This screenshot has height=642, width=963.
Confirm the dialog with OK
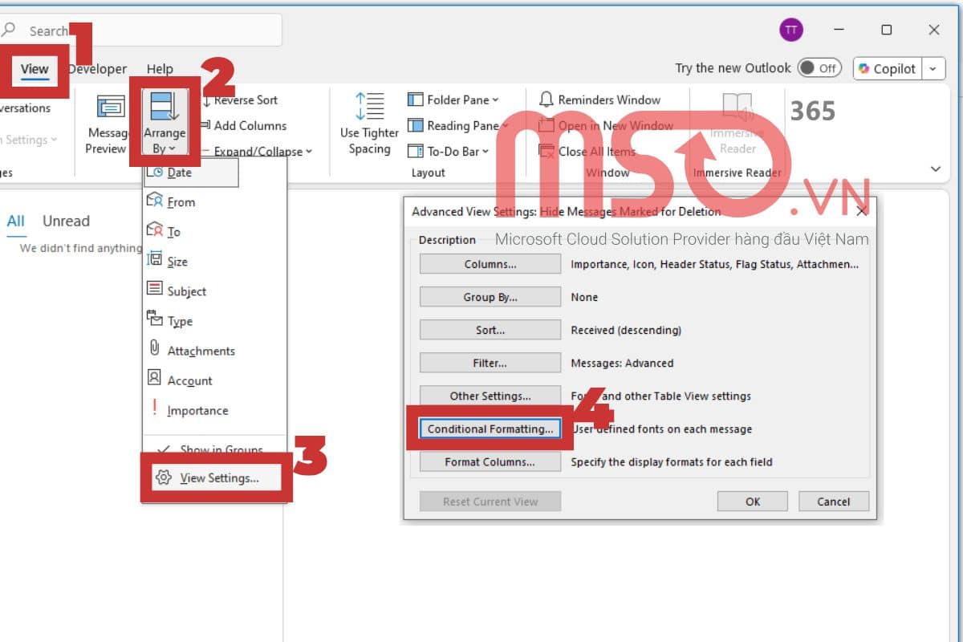click(x=753, y=502)
